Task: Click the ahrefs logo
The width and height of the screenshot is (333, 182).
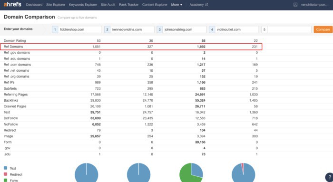Action: tap(12, 4)
